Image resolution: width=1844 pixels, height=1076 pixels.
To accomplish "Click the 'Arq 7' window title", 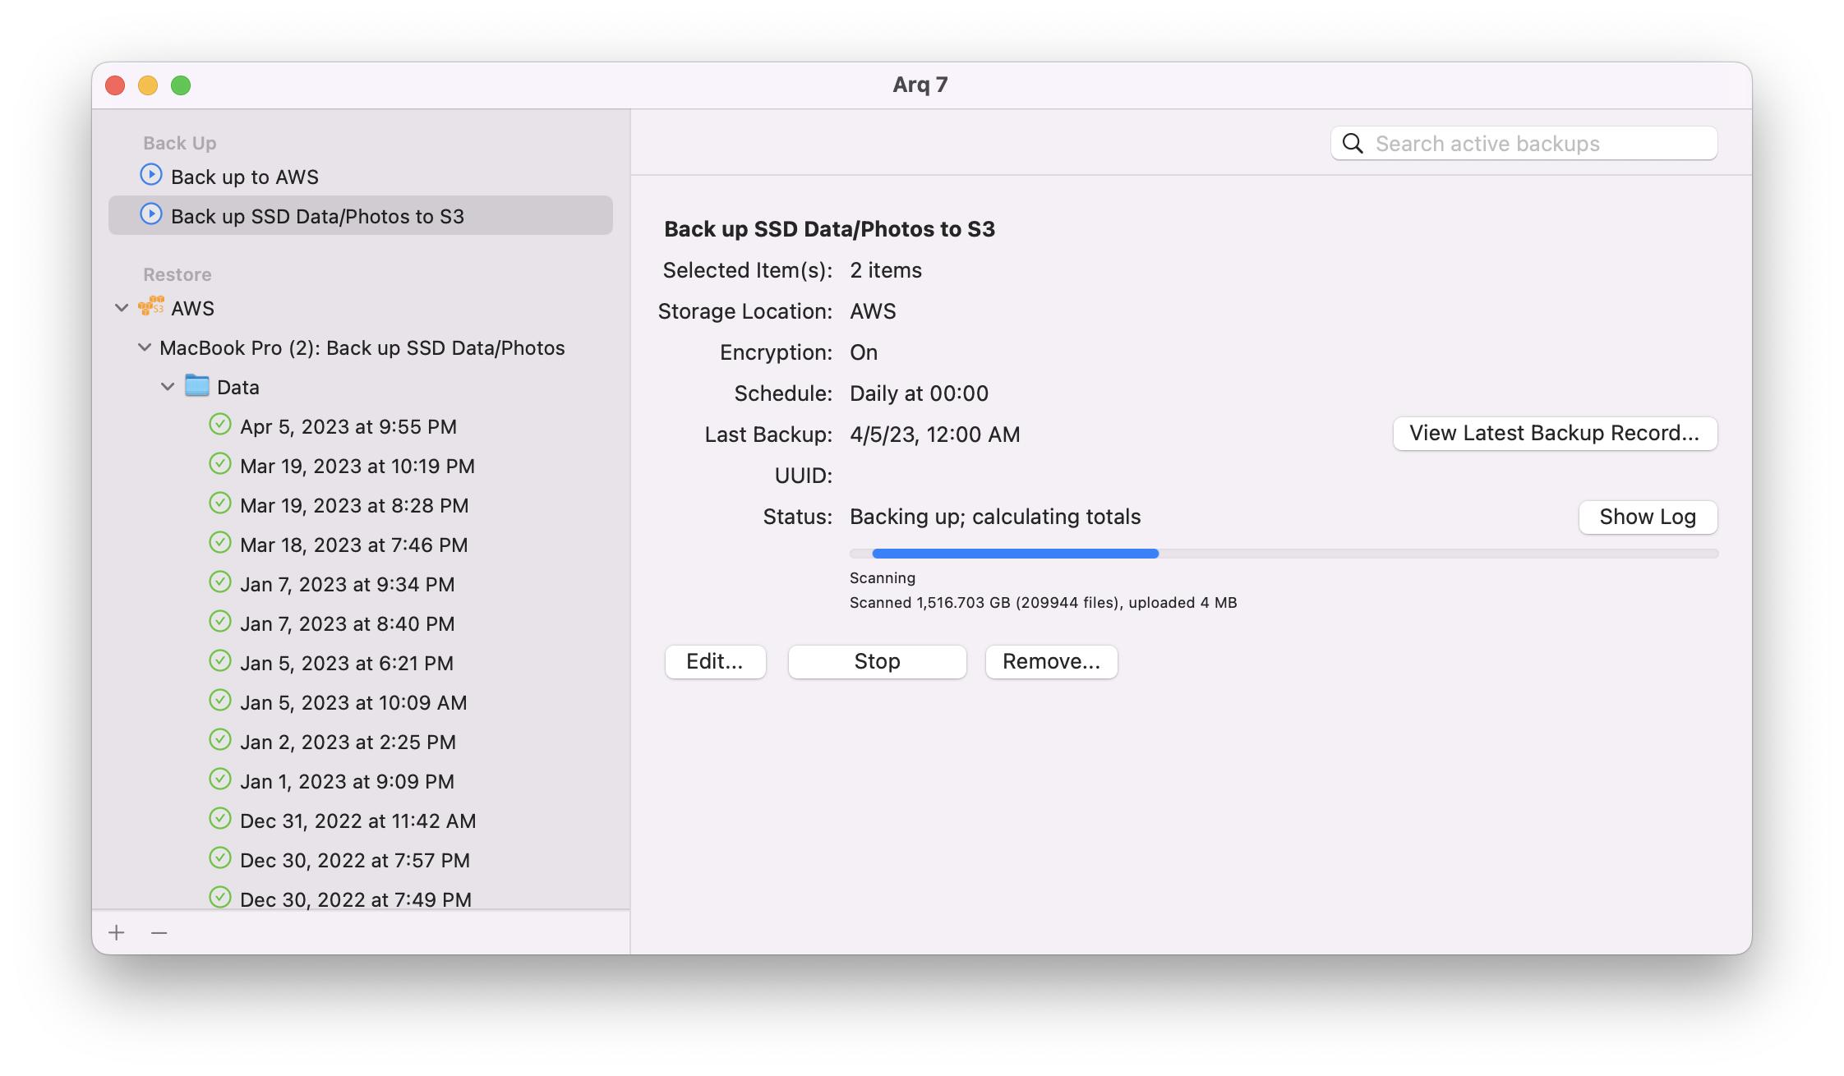I will point(920,85).
